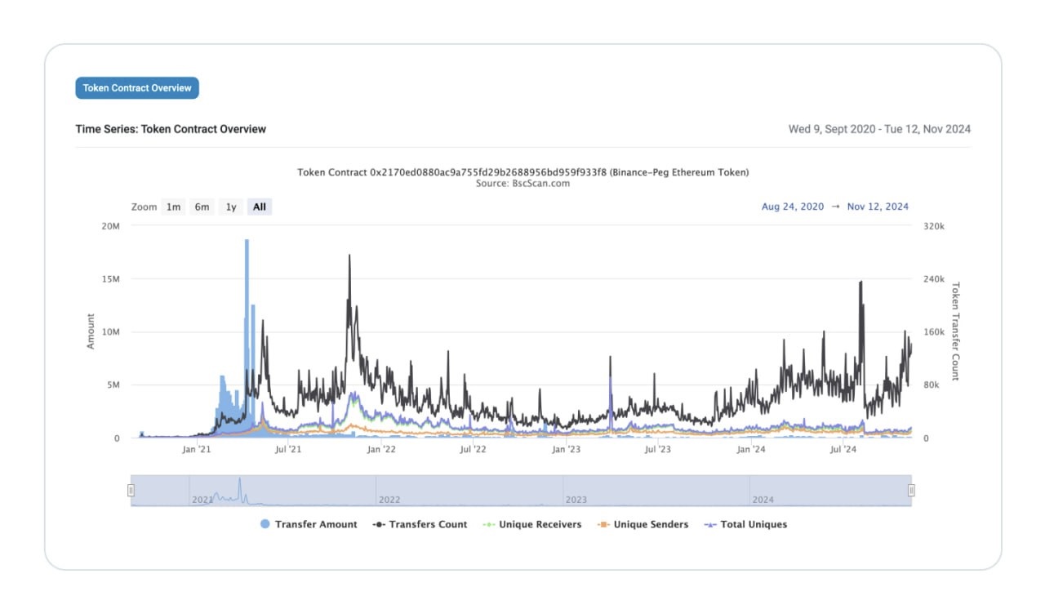The image size is (1045, 596).
Task: Click the chart title with token contract address
Action: tap(522, 172)
